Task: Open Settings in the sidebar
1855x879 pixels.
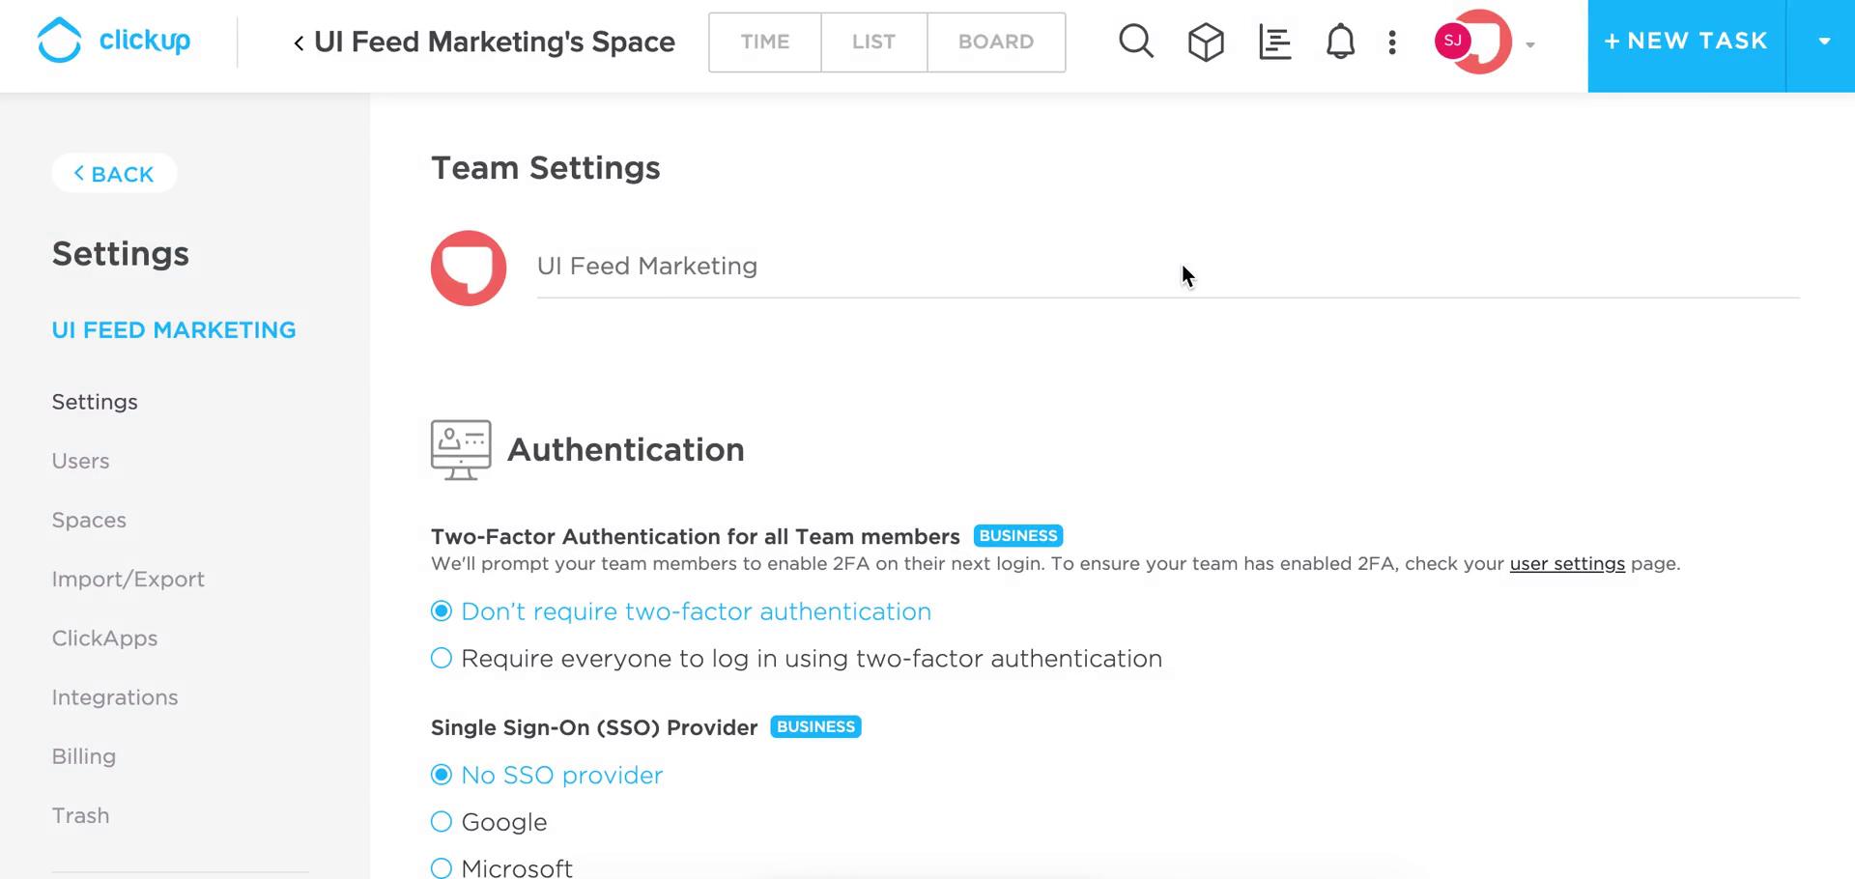Action: pos(95,402)
